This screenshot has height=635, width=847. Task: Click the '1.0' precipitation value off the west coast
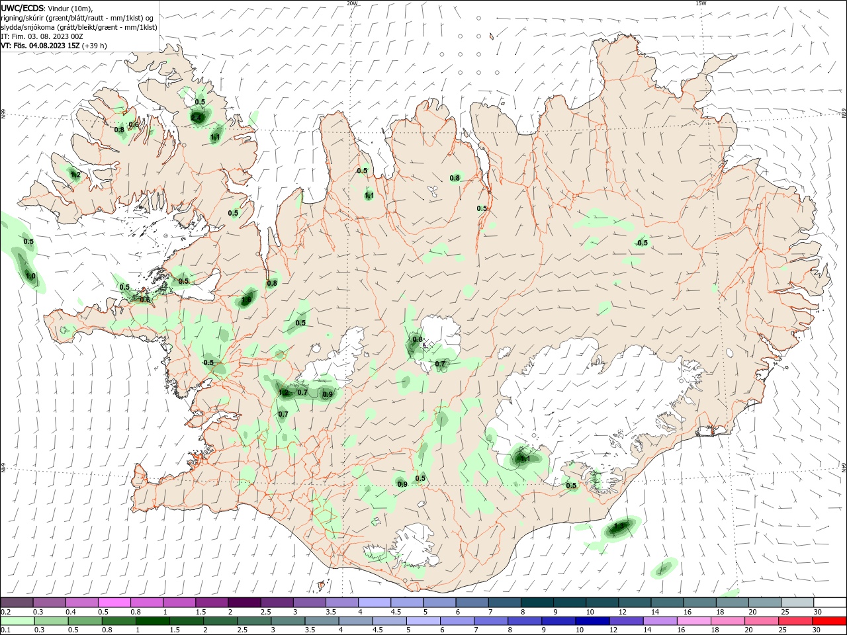(30, 276)
